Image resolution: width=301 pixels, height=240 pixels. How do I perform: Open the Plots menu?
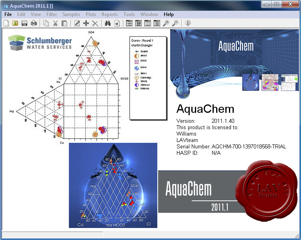[91, 14]
